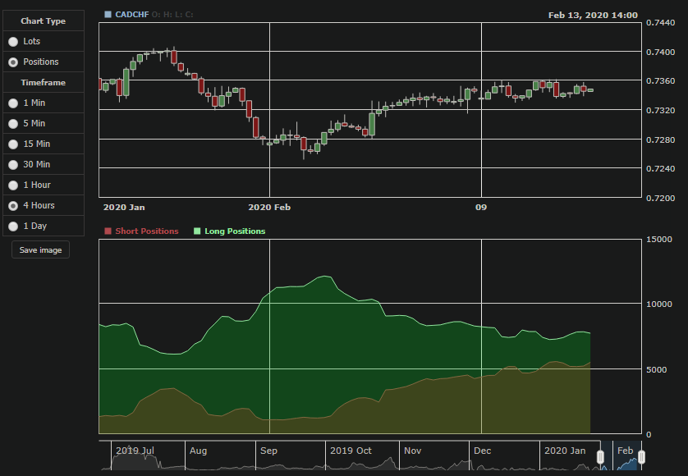Click 2019 Oct in the navigator timeline
This screenshot has height=476, width=688.
[x=351, y=451]
